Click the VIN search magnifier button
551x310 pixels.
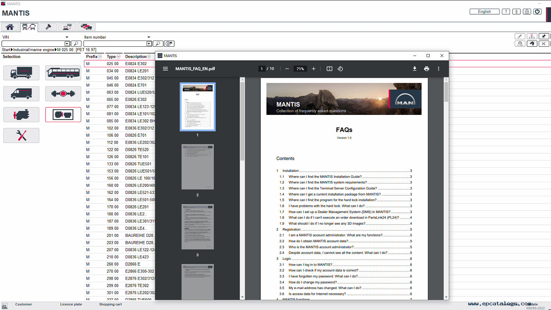pyautogui.click(x=76, y=44)
